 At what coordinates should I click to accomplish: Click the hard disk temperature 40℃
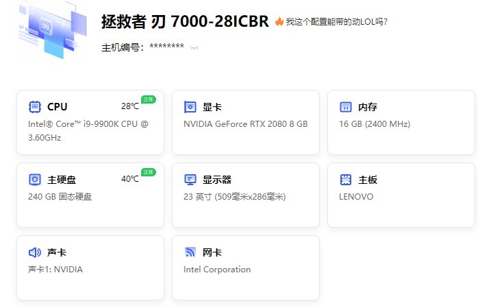pos(129,179)
